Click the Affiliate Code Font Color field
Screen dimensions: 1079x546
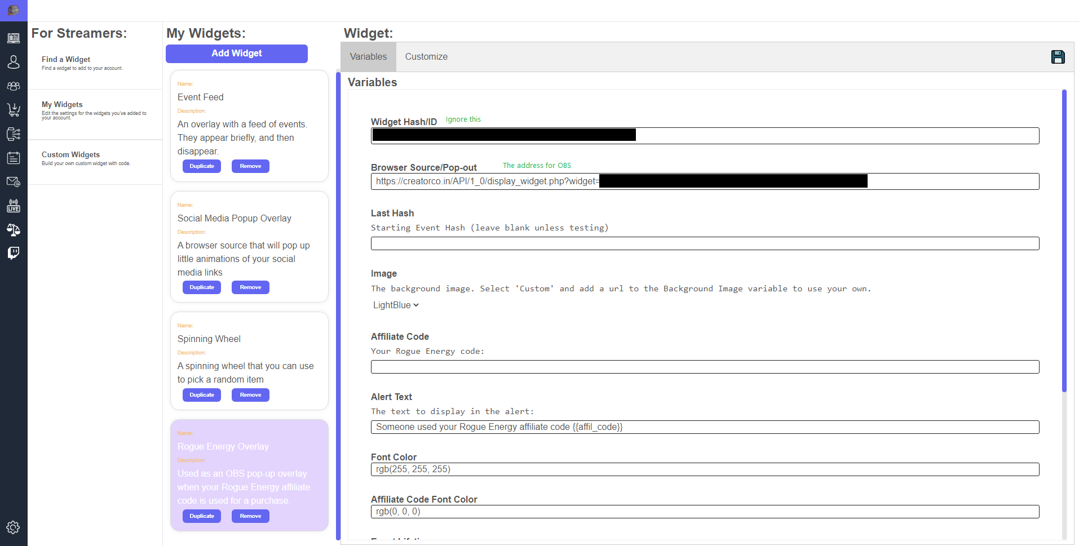705,512
